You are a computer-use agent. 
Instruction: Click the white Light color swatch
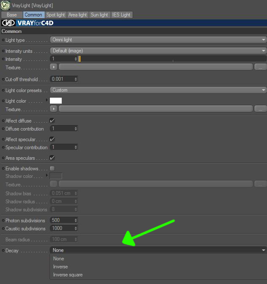point(56,101)
